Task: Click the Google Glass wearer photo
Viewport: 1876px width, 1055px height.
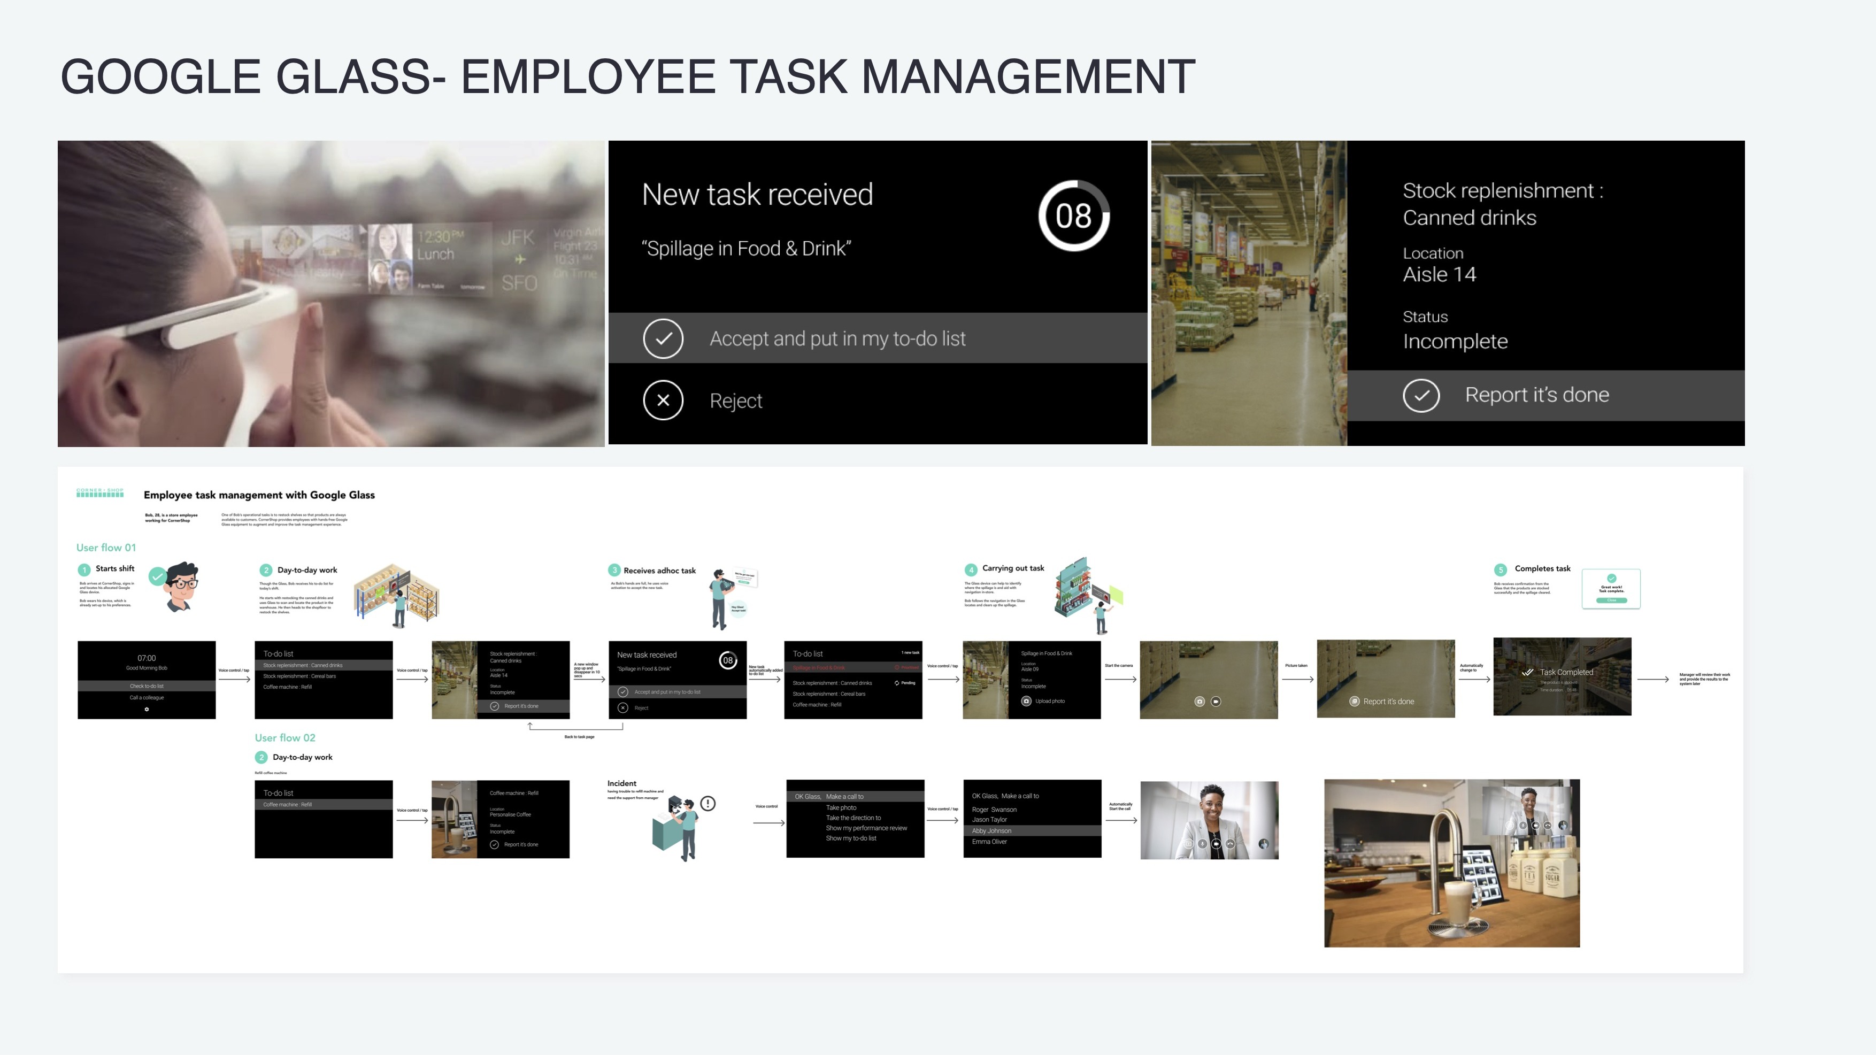Action: tap(330, 294)
